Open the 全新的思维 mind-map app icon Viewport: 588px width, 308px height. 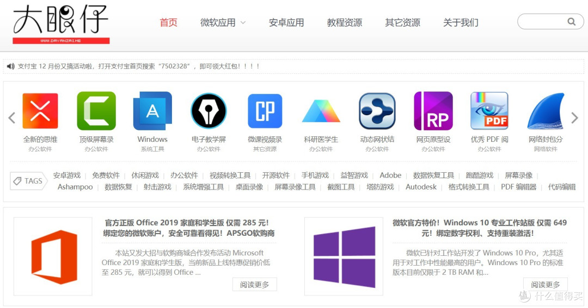pyautogui.click(x=40, y=111)
